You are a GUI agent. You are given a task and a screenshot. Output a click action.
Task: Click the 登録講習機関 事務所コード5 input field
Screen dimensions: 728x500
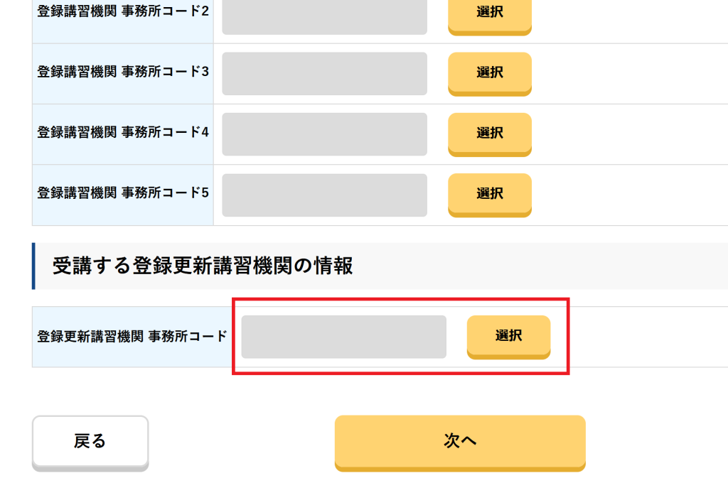tap(323, 195)
